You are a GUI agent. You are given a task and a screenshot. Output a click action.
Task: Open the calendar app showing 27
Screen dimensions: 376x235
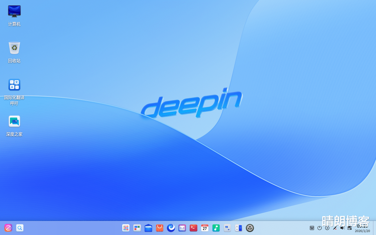pyautogui.click(x=205, y=228)
